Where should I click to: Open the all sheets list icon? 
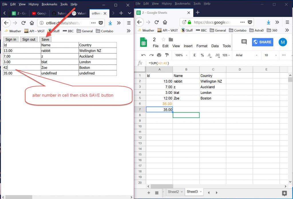[157, 193]
